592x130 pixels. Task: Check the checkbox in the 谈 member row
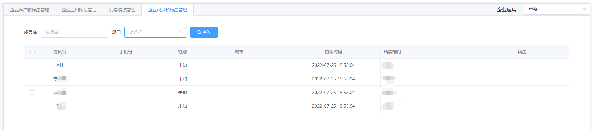tap(32, 93)
